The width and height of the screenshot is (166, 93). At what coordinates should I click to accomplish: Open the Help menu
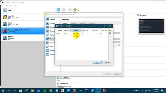(15, 6)
